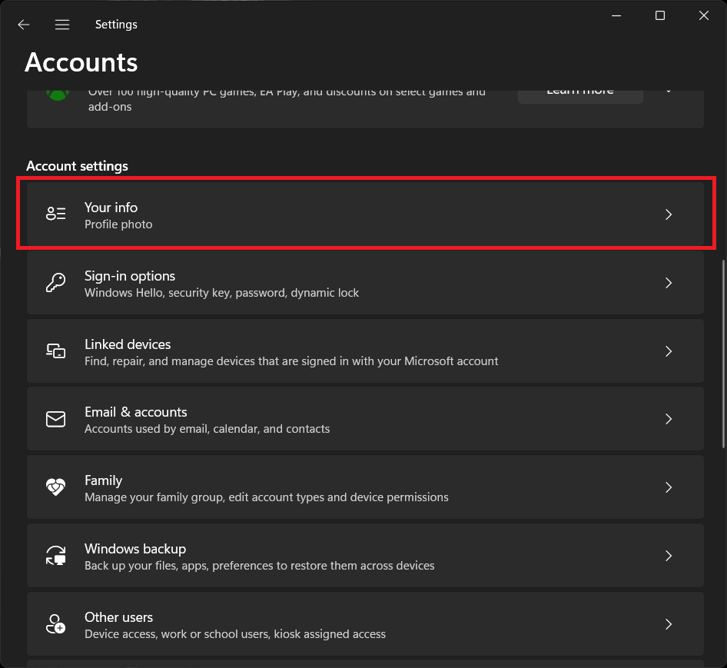This screenshot has height=668, width=727.
Task: Select the Family title
Action: point(104,480)
